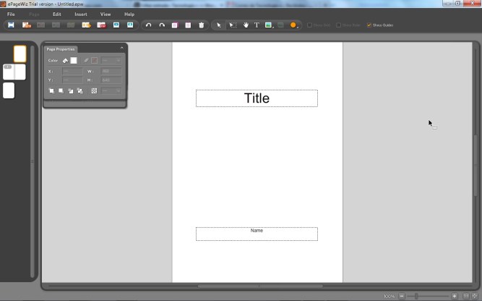Select the Hand pan tool
The height and width of the screenshot is (301, 482).
[x=246, y=25]
